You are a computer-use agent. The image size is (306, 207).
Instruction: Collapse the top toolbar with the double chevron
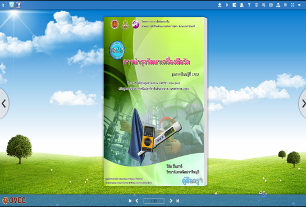(3, 5)
